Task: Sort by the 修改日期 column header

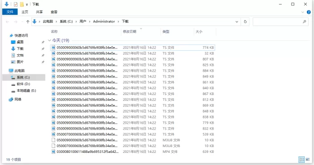Action: point(130,31)
